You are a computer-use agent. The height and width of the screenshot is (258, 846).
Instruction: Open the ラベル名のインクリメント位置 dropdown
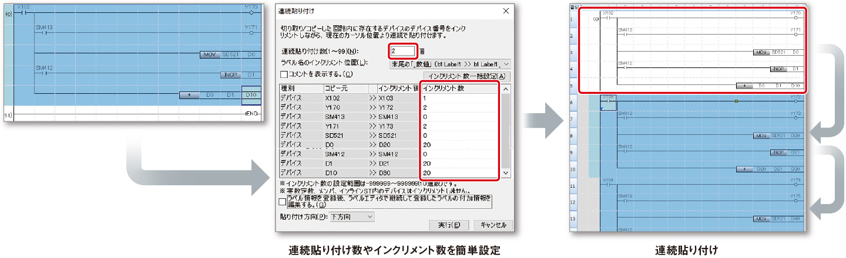450,63
